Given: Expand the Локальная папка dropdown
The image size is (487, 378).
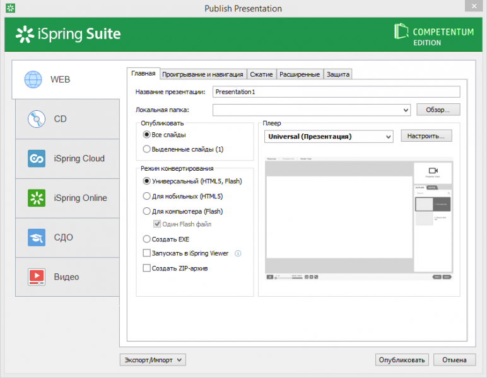Looking at the screenshot, I should click(x=406, y=110).
